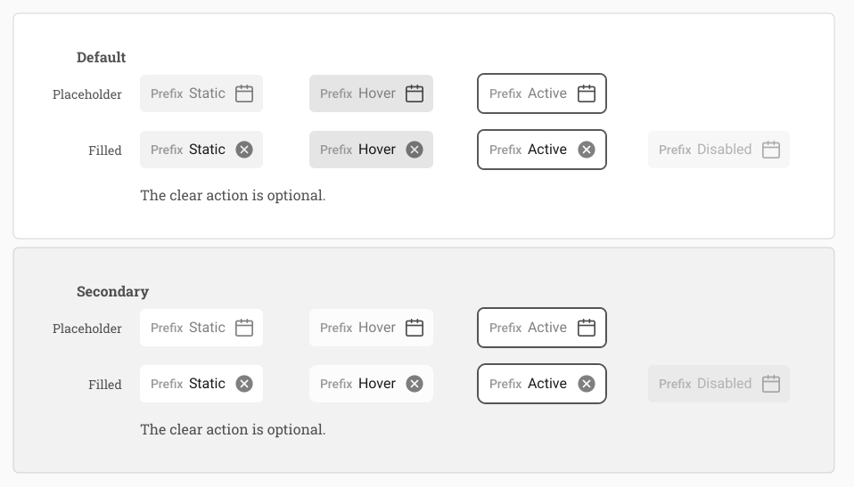Clear the Secondary filled Static field

click(x=244, y=384)
